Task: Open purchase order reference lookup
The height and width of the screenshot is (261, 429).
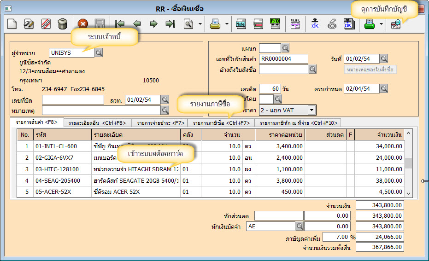Action: click(x=313, y=69)
